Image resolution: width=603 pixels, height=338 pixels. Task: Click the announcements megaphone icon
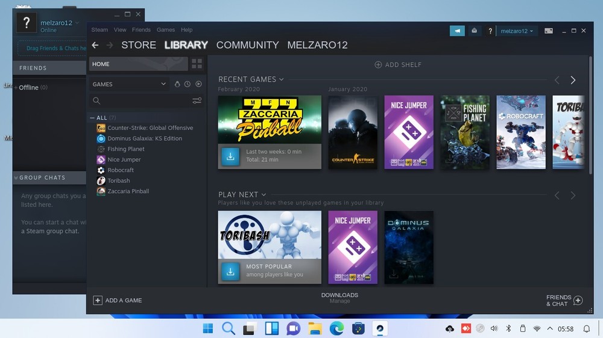click(457, 31)
